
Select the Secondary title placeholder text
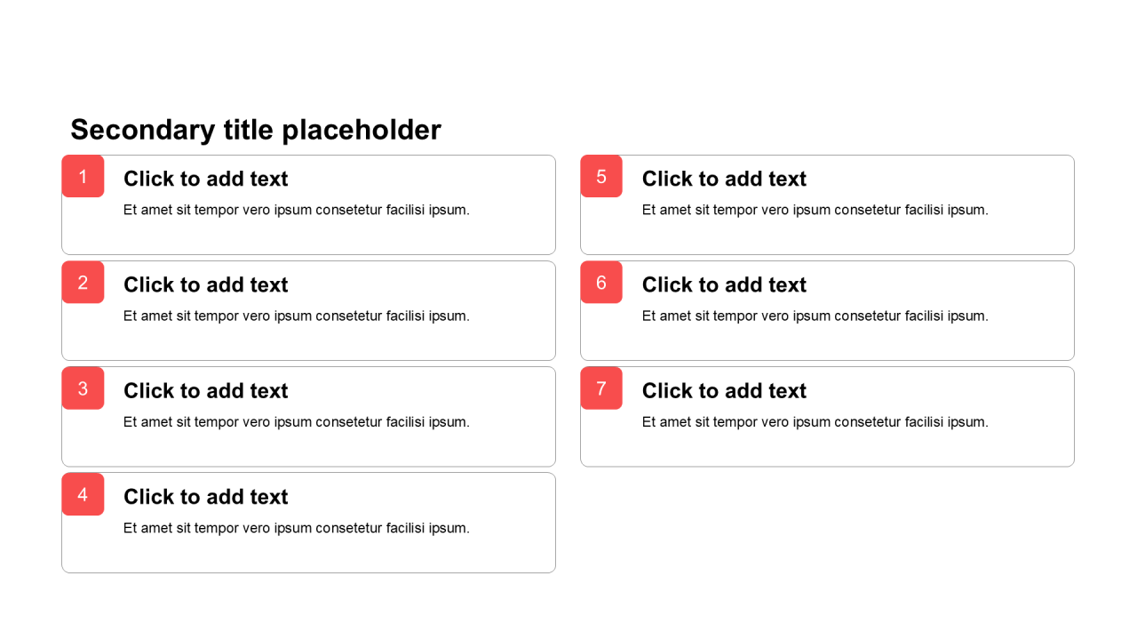pyautogui.click(x=256, y=130)
